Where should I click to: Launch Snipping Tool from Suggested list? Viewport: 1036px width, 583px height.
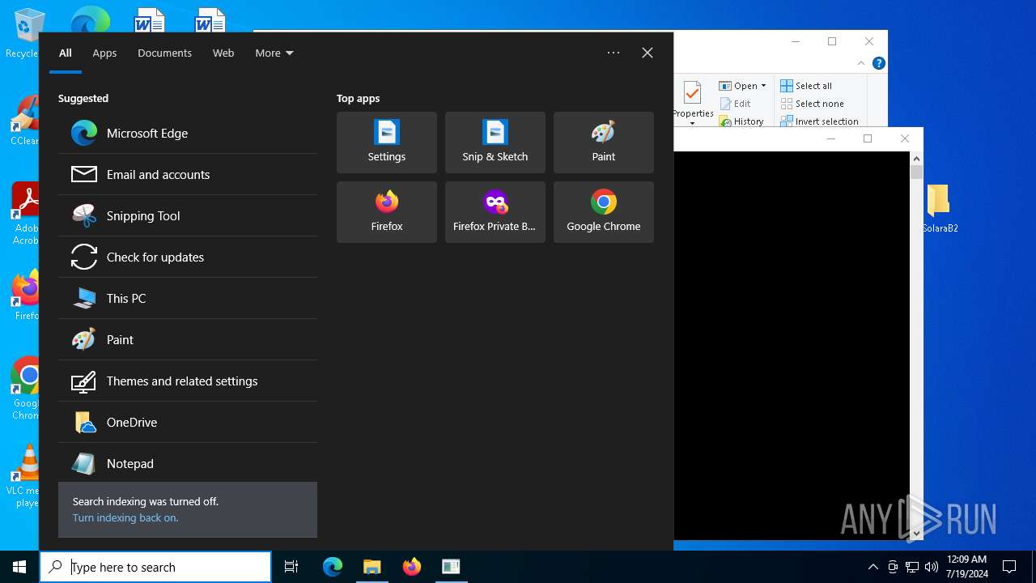(x=188, y=215)
